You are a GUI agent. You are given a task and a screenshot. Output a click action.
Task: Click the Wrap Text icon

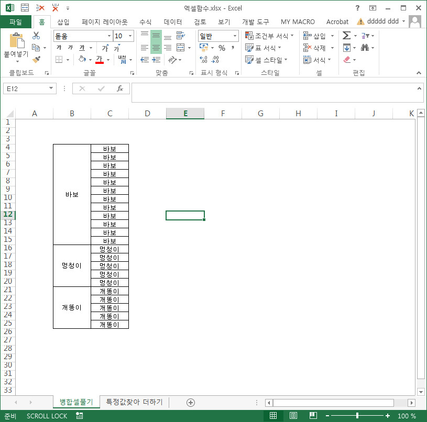[x=181, y=36]
